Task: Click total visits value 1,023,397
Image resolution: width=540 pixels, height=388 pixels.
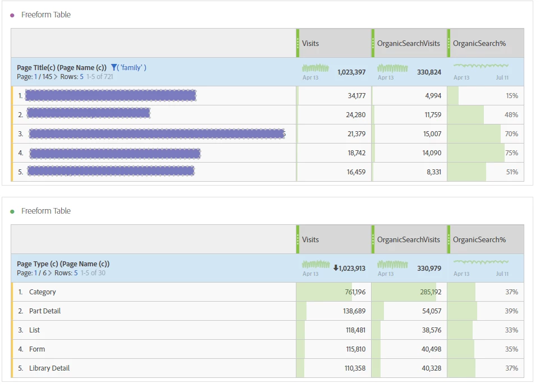Action: [x=351, y=72]
